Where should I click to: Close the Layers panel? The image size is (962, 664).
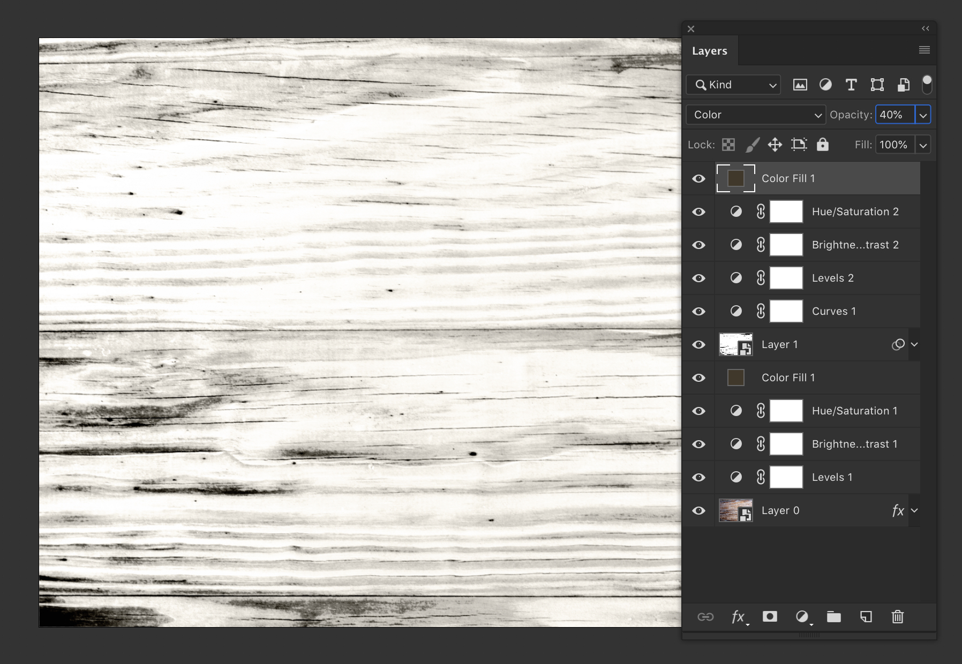pos(691,29)
